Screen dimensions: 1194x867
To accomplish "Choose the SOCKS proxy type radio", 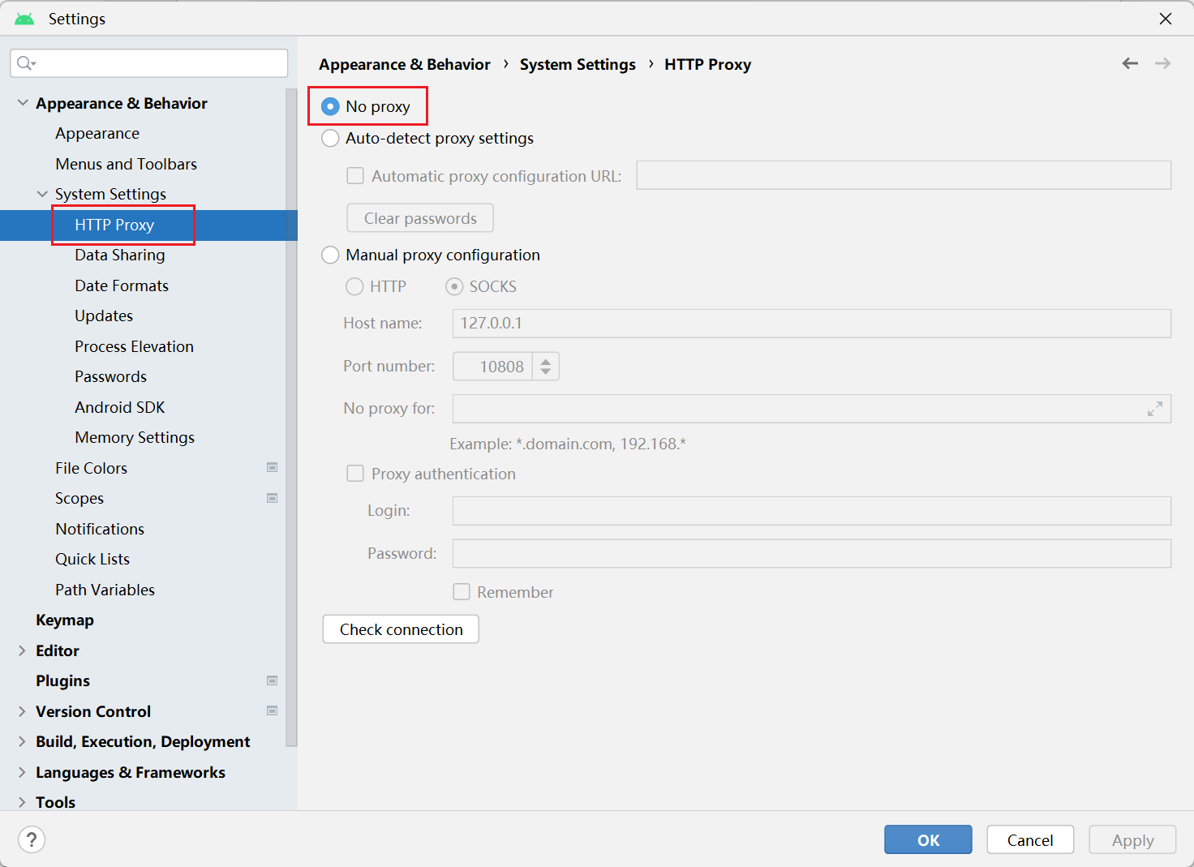I will coord(454,286).
